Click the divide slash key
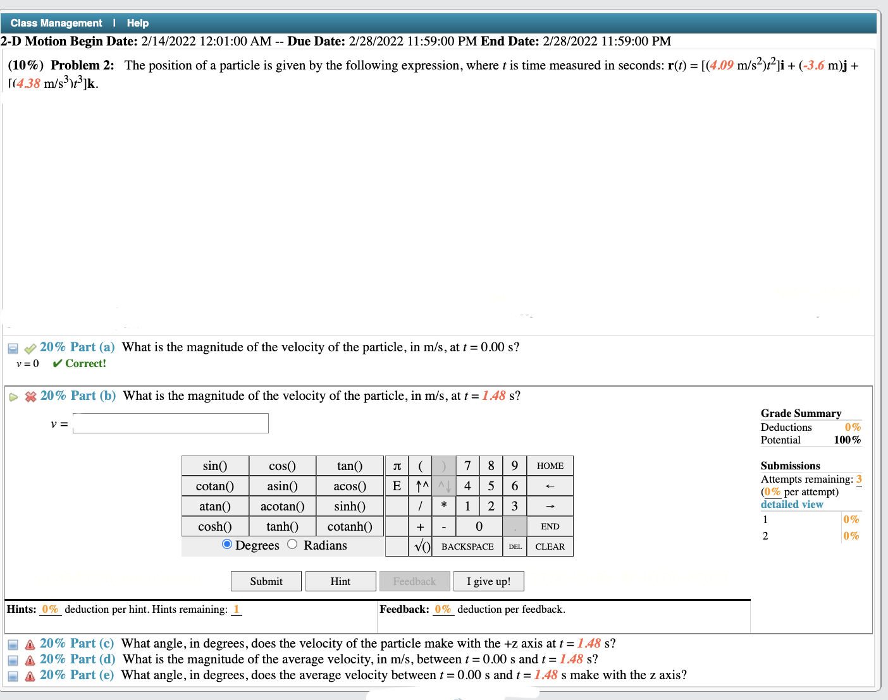 pyautogui.click(x=421, y=506)
